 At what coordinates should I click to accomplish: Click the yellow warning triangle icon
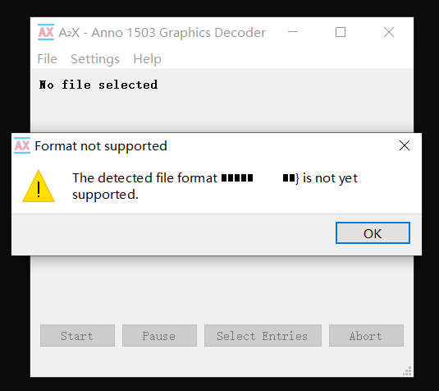click(x=39, y=186)
